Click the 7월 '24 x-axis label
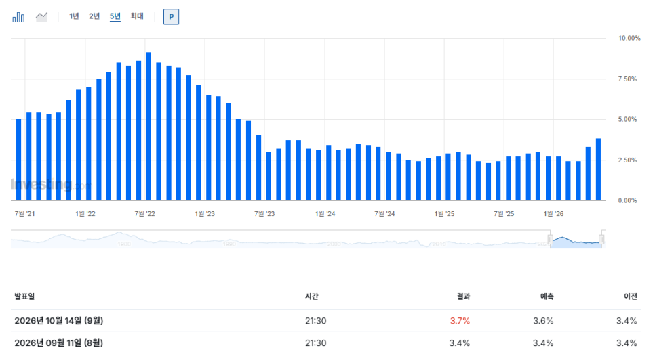The image size is (655, 352). [384, 213]
